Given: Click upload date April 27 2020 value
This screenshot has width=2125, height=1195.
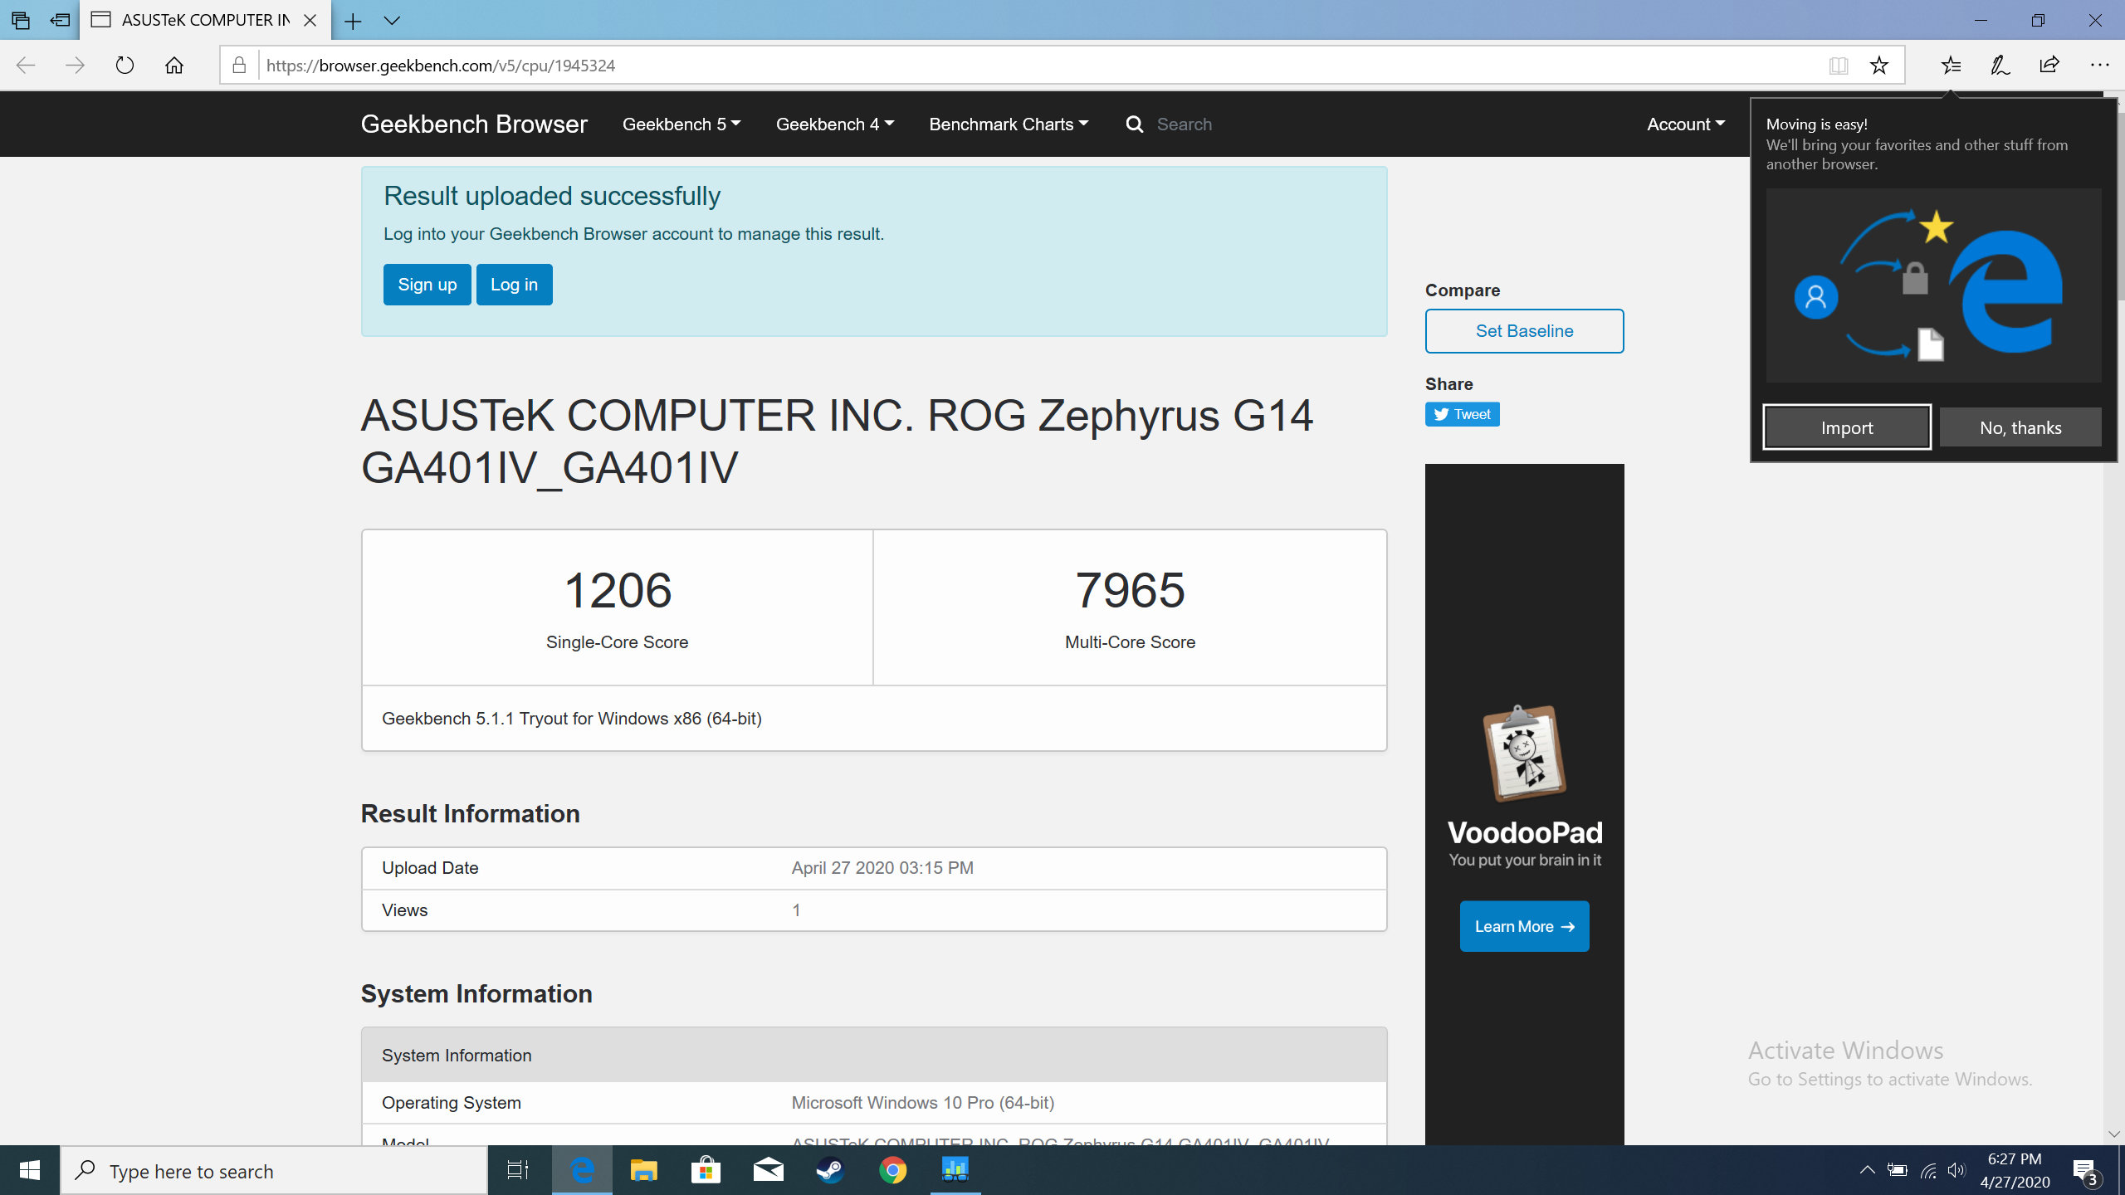Looking at the screenshot, I should (x=882, y=868).
